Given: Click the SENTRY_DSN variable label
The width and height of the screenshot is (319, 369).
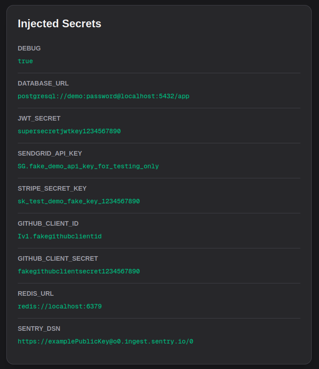Looking at the screenshot, I should click(x=39, y=329).
